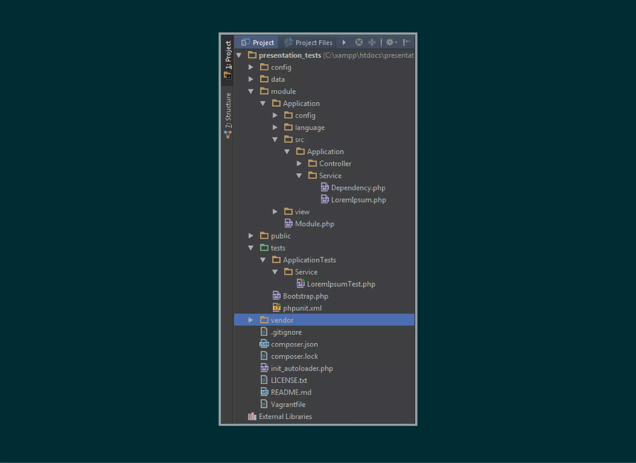Click the right arrow next to Project Files

344,42
